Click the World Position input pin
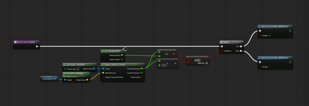 point(103,73)
